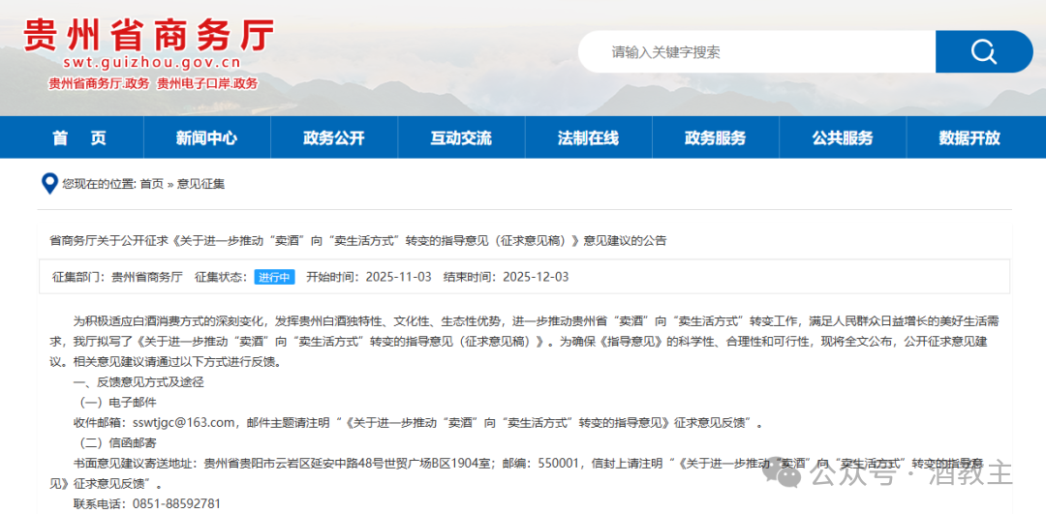Follow the 首页 breadcrumb link
The width and height of the screenshot is (1046, 514).
point(151,184)
